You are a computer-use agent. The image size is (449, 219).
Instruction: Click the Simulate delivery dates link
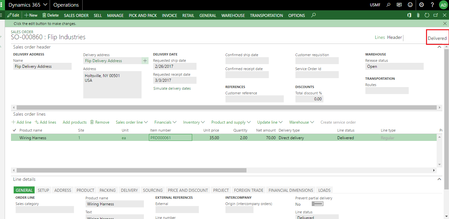click(x=172, y=89)
